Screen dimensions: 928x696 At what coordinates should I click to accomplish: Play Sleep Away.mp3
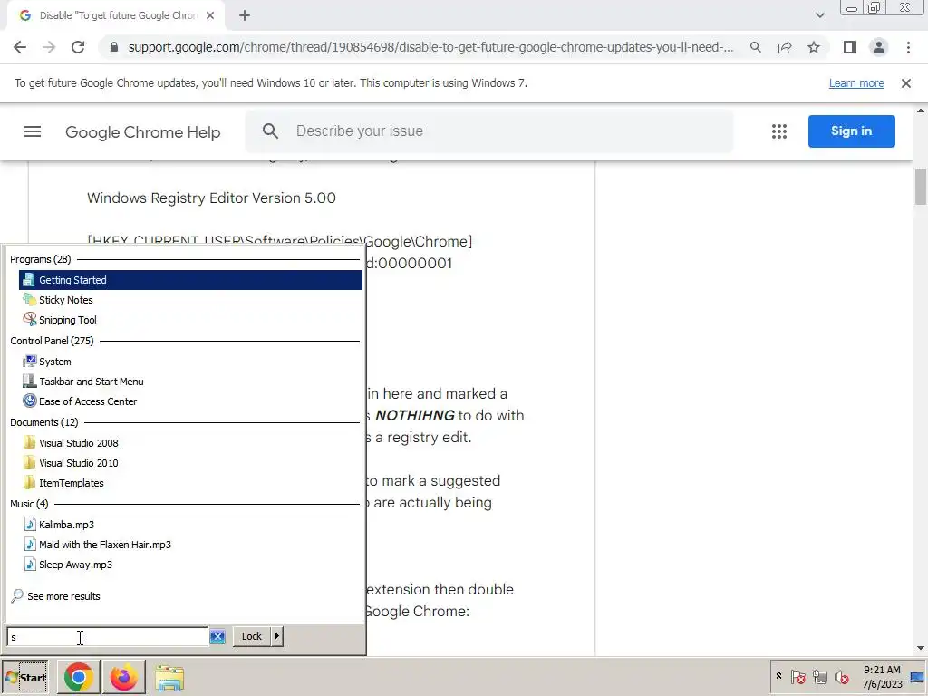pyautogui.click(x=190, y=565)
